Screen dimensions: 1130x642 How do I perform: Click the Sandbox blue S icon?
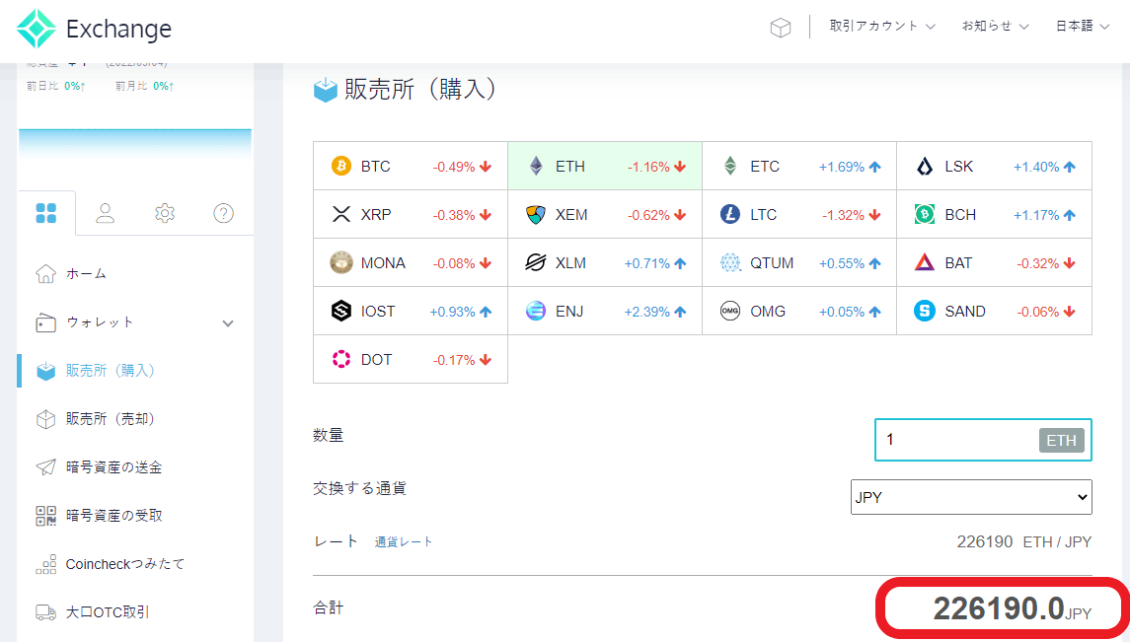(x=925, y=311)
